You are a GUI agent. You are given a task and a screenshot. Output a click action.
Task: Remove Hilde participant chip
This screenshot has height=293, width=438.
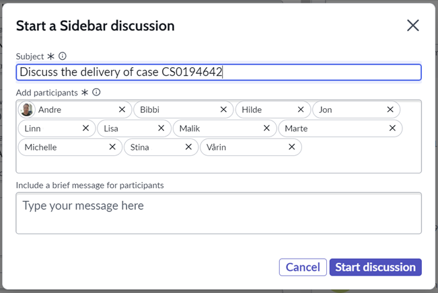(301, 110)
